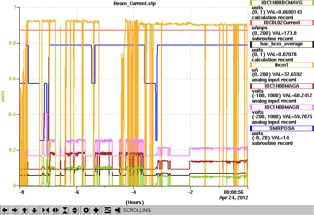Image resolution: width=314 pixels, height=215 pixels.
Task: Click the waveform graph icon in toolbar
Action: point(108,210)
